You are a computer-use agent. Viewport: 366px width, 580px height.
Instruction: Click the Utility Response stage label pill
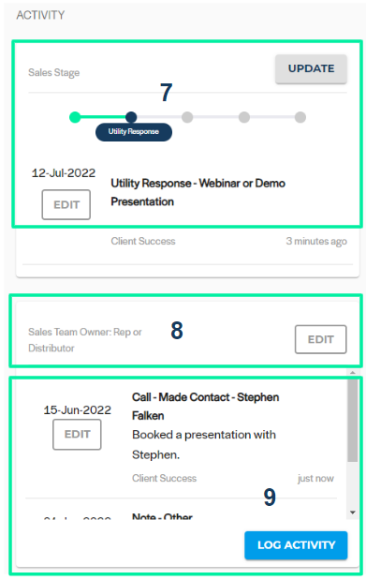(134, 132)
